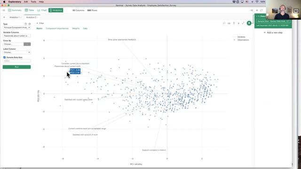301x169 pixels.
Task: Open the Summary view
Action: [x=15, y=10]
